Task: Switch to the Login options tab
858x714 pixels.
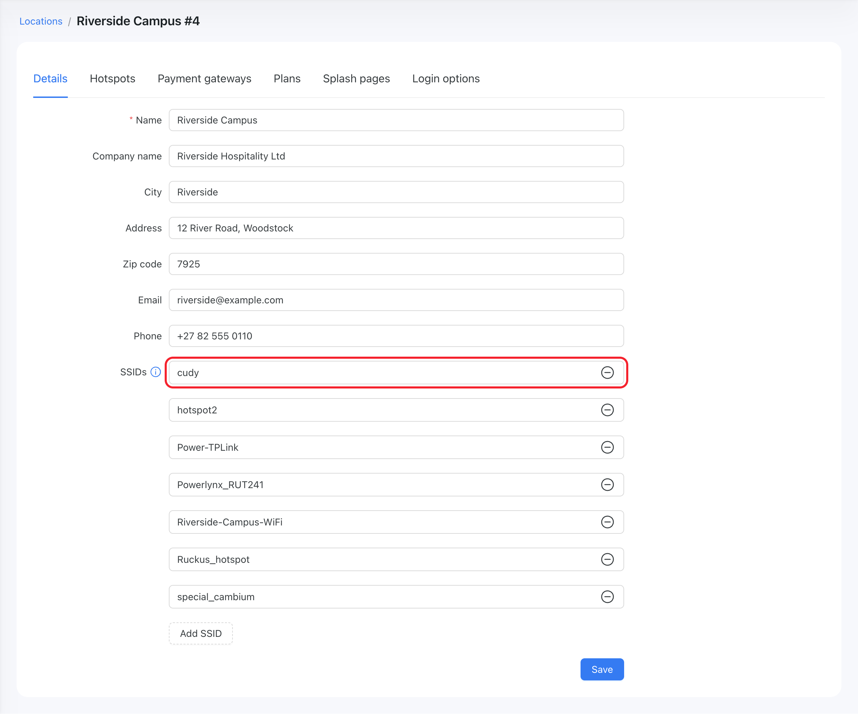Action: tap(446, 79)
